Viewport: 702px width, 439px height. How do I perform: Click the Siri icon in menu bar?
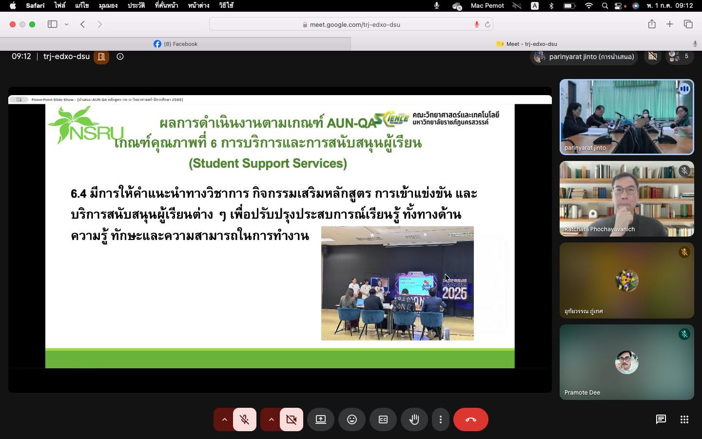tap(636, 5)
